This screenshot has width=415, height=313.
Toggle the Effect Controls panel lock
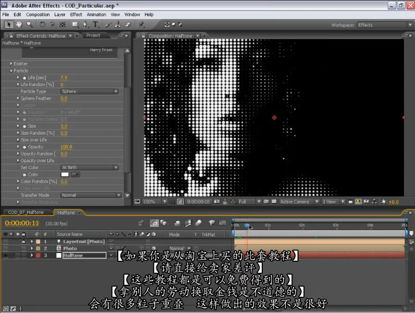(11, 36)
